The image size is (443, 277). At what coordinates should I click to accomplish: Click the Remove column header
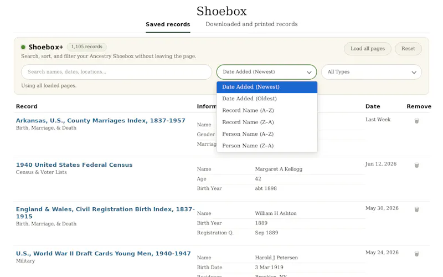point(419,106)
